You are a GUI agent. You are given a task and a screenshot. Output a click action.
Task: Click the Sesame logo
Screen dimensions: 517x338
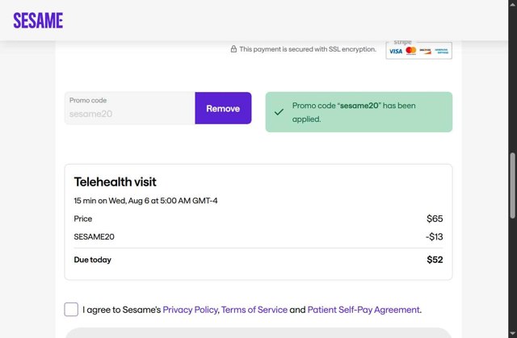point(38,20)
